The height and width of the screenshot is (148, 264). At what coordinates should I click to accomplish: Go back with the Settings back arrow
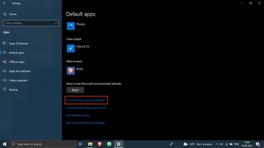coord(5,3)
